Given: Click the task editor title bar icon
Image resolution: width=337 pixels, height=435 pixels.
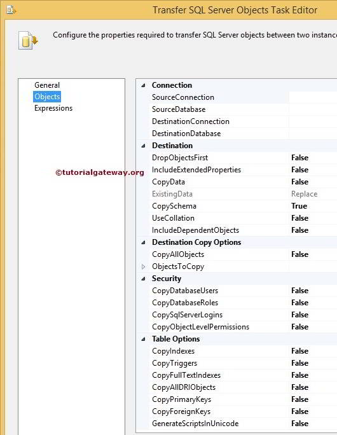Looking at the screenshot, I should pyautogui.click(x=11, y=10).
